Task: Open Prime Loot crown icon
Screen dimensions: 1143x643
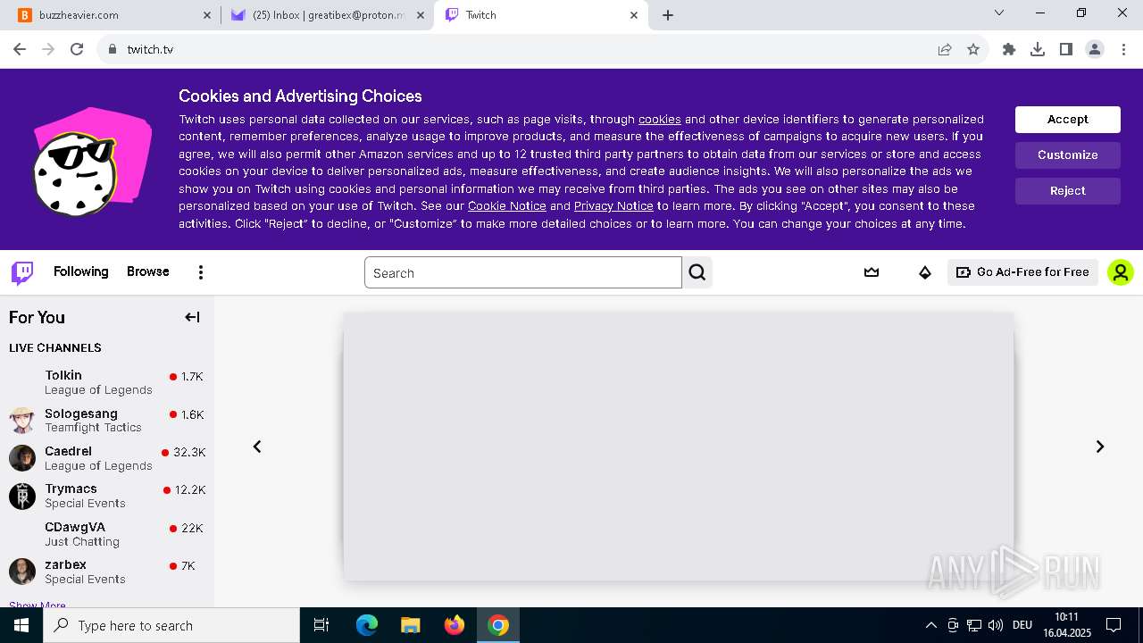Action: coord(872,272)
